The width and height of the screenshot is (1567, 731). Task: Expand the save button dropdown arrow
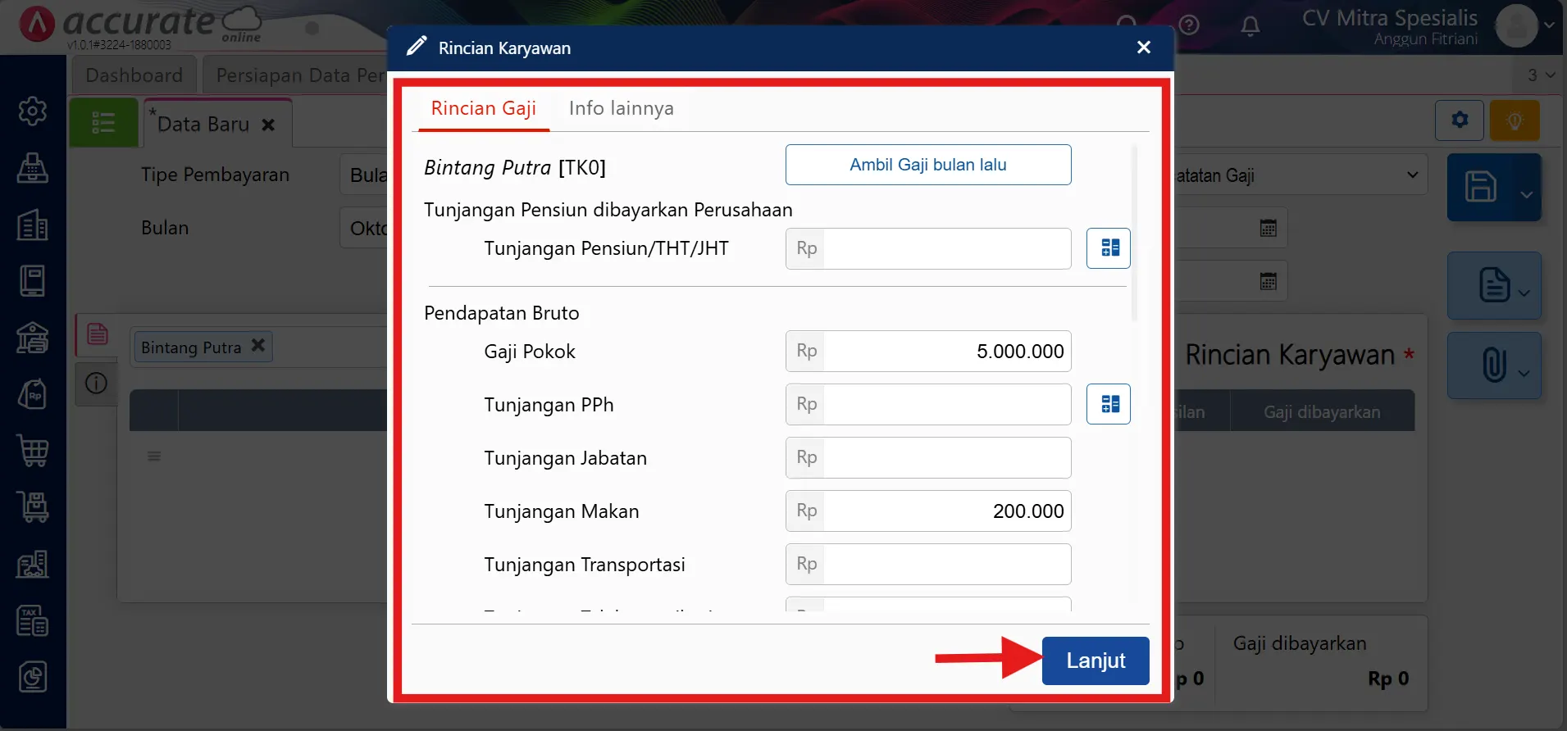(x=1526, y=195)
